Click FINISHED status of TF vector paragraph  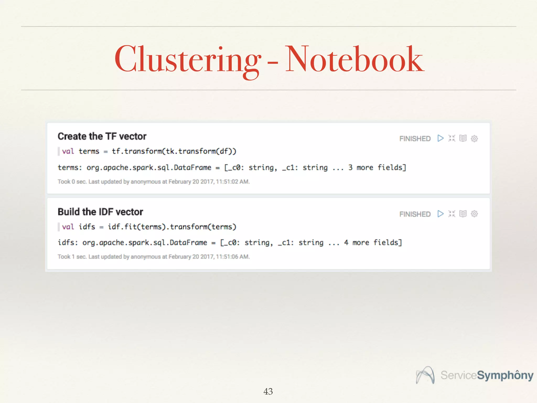[415, 139]
